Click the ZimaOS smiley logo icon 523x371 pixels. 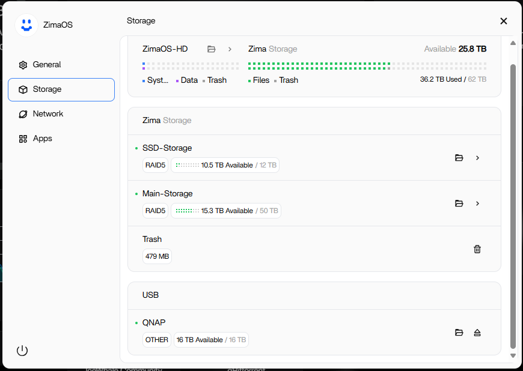click(26, 25)
